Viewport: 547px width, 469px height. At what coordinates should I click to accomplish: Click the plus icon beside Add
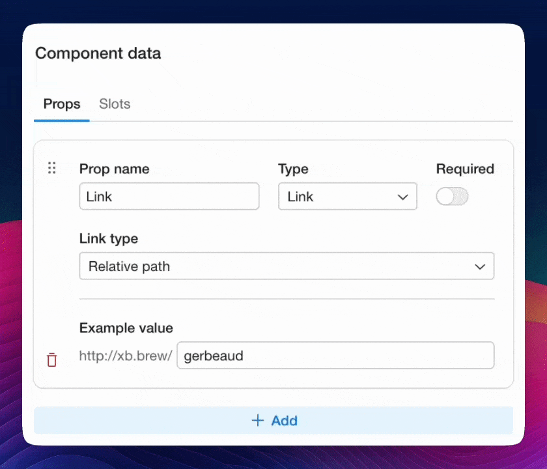coord(258,420)
